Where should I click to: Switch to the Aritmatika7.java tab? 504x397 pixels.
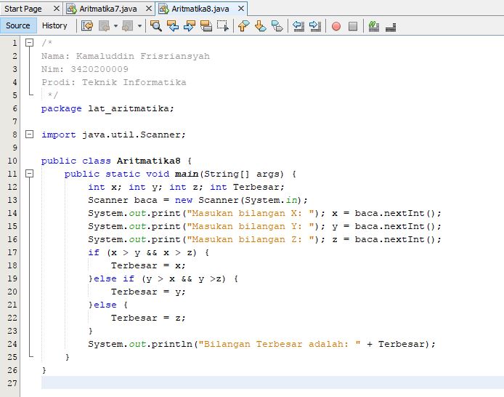108,9
